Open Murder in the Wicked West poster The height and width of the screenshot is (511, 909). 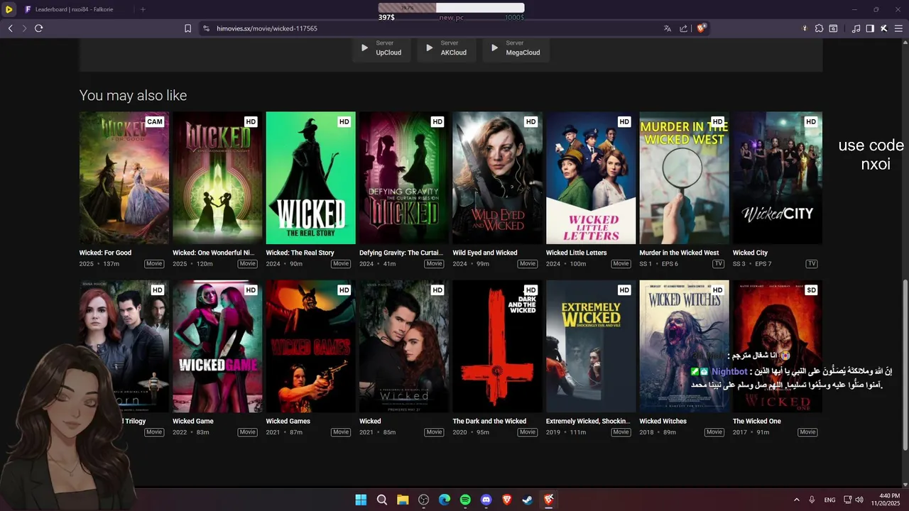tap(685, 177)
